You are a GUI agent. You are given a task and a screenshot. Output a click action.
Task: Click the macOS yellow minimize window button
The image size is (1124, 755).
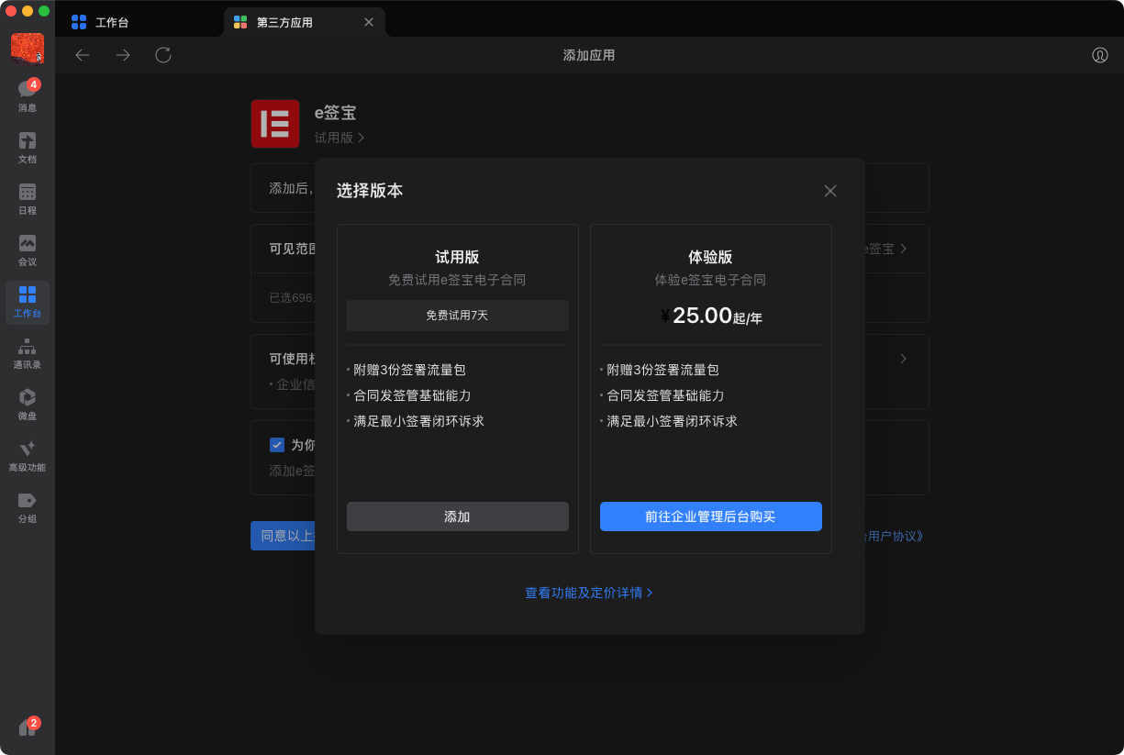(x=28, y=11)
